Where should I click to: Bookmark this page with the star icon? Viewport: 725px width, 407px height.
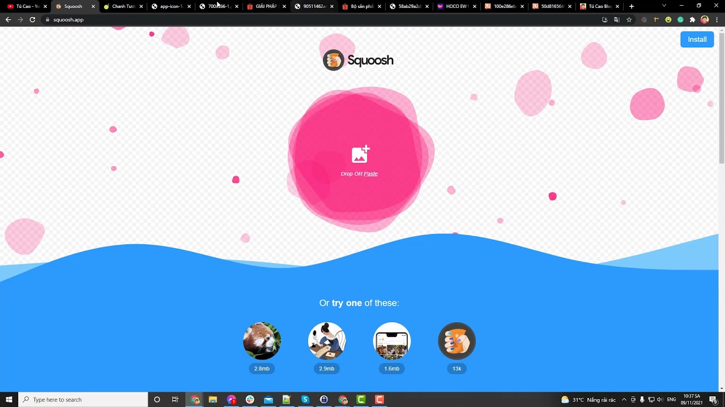(x=629, y=20)
